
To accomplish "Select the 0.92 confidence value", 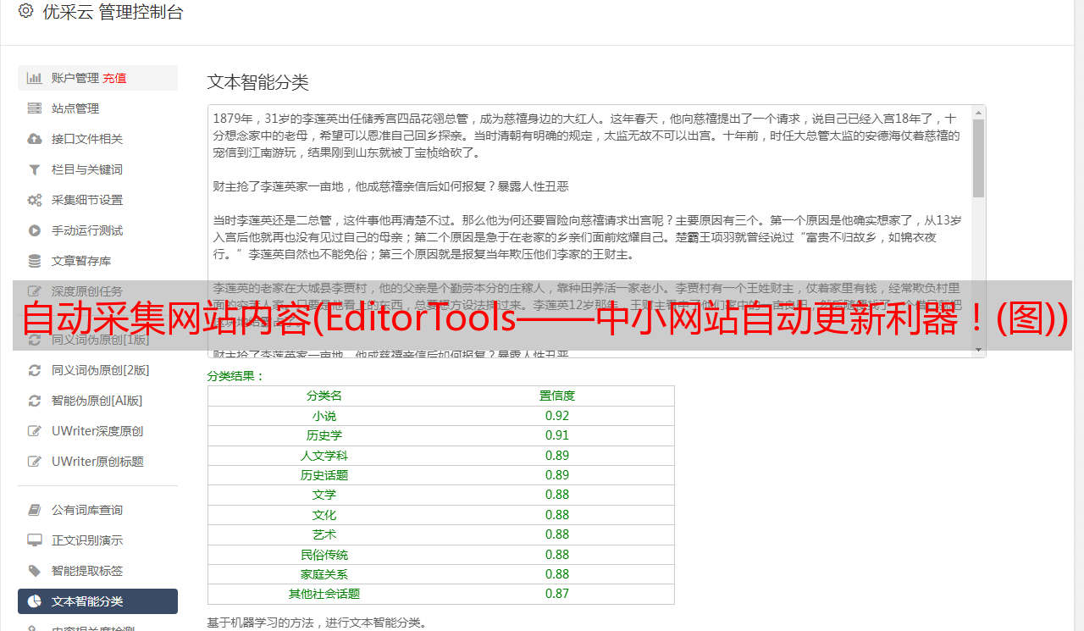I will (557, 416).
